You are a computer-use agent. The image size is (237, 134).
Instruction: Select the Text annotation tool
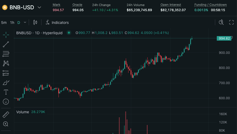click(x=6, y=92)
